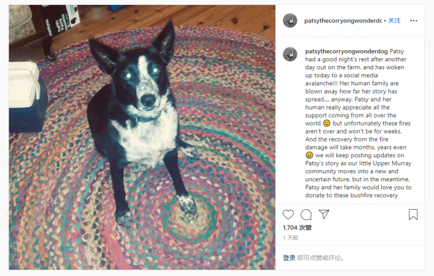Like the post with the heart icon
The width and height of the screenshot is (434, 276).
point(288,215)
